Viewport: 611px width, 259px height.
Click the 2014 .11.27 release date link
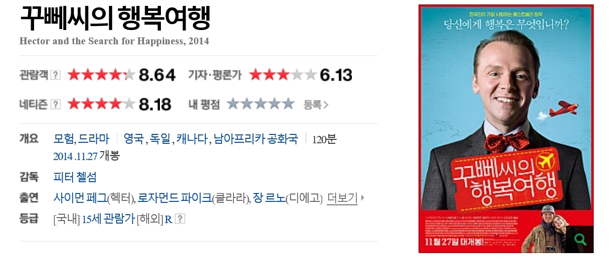click(x=75, y=156)
